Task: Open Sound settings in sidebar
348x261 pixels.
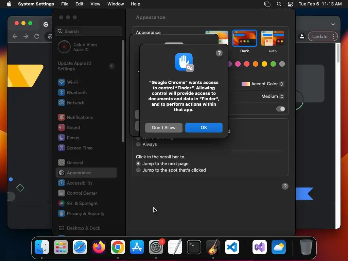Action: pyautogui.click(x=87, y=128)
